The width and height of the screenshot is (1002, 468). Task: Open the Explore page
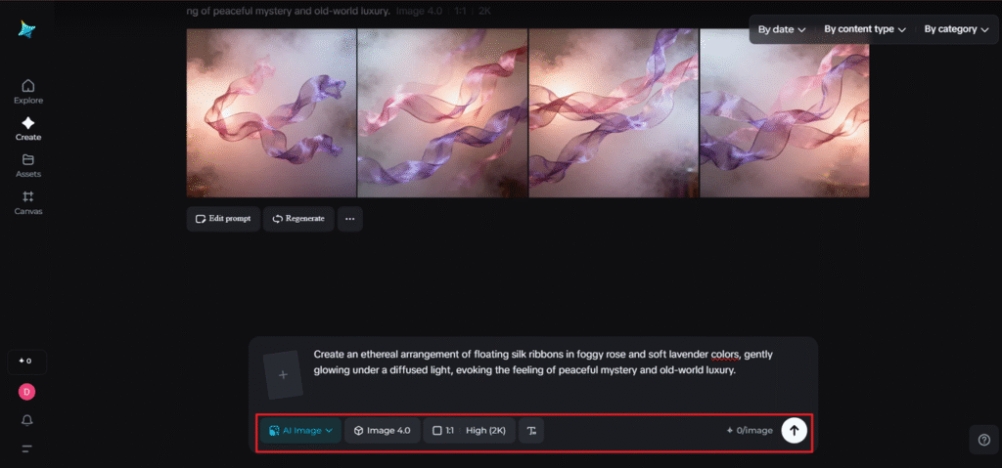point(27,91)
